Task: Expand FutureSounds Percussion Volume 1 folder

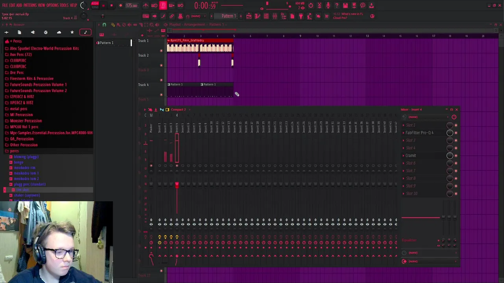Action: (38, 85)
